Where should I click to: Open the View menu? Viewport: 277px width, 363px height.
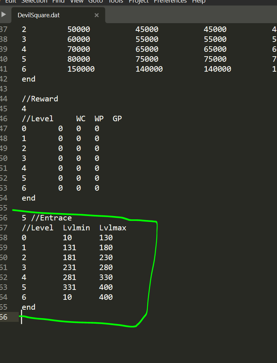[x=77, y=1]
